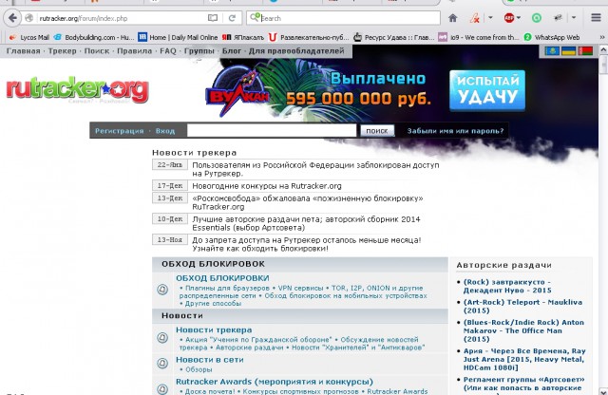The image size is (608, 395).
Task: Open Rutracker Awards forum link
Action: pyautogui.click(x=275, y=382)
